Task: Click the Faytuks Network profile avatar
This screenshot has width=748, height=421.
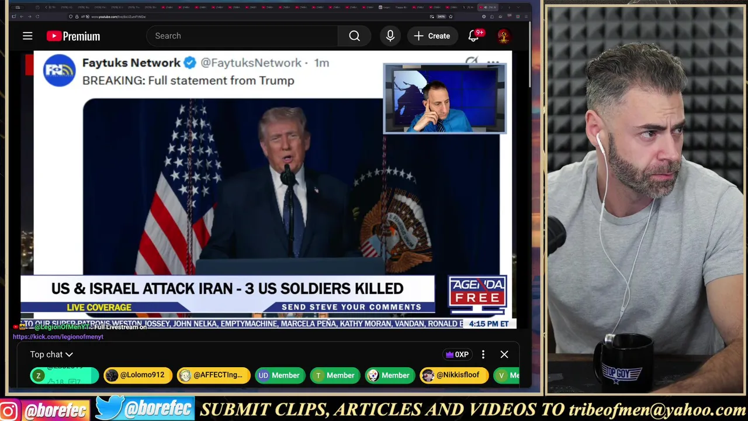Action: (x=59, y=71)
